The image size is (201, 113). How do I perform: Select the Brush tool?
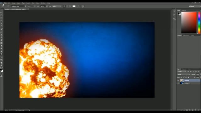pos(2,32)
